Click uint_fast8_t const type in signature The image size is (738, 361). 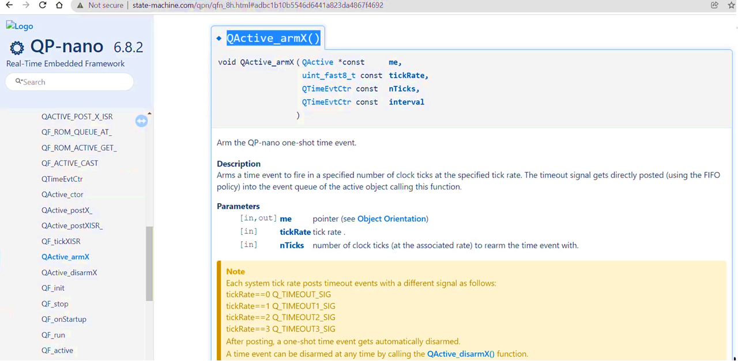[x=342, y=75]
